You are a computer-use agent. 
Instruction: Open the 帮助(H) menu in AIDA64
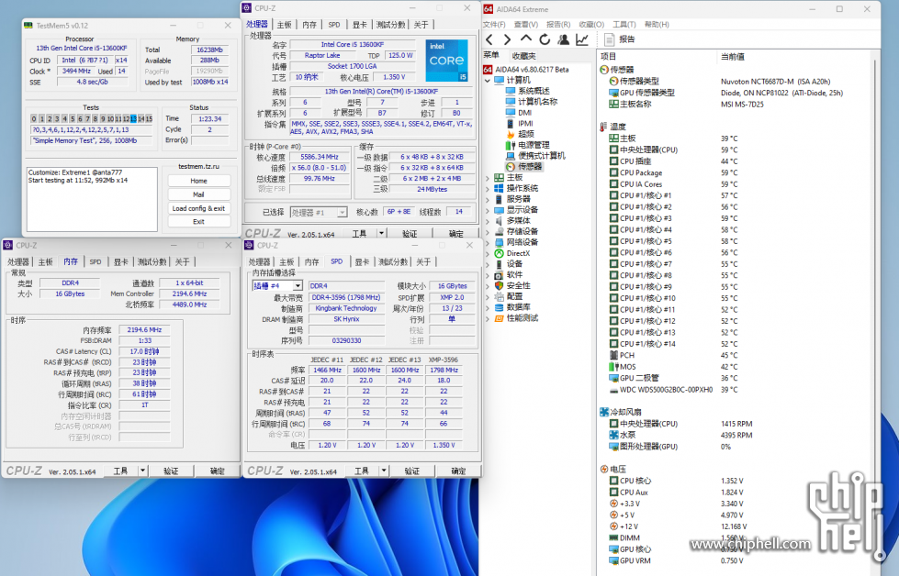pyautogui.click(x=657, y=24)
